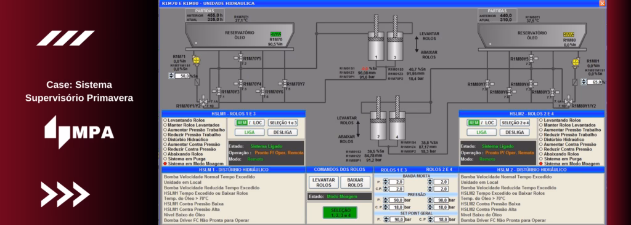
Task: Click SELEÇÃO 2 e 4 button
Action: [x=515, y=122]
